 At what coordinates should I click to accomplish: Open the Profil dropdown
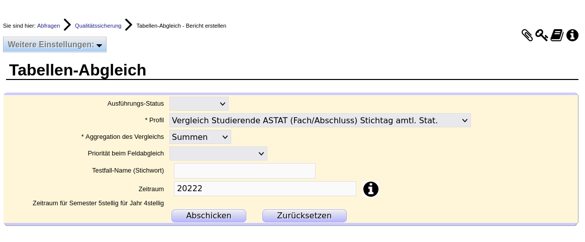tap(320, 120)
